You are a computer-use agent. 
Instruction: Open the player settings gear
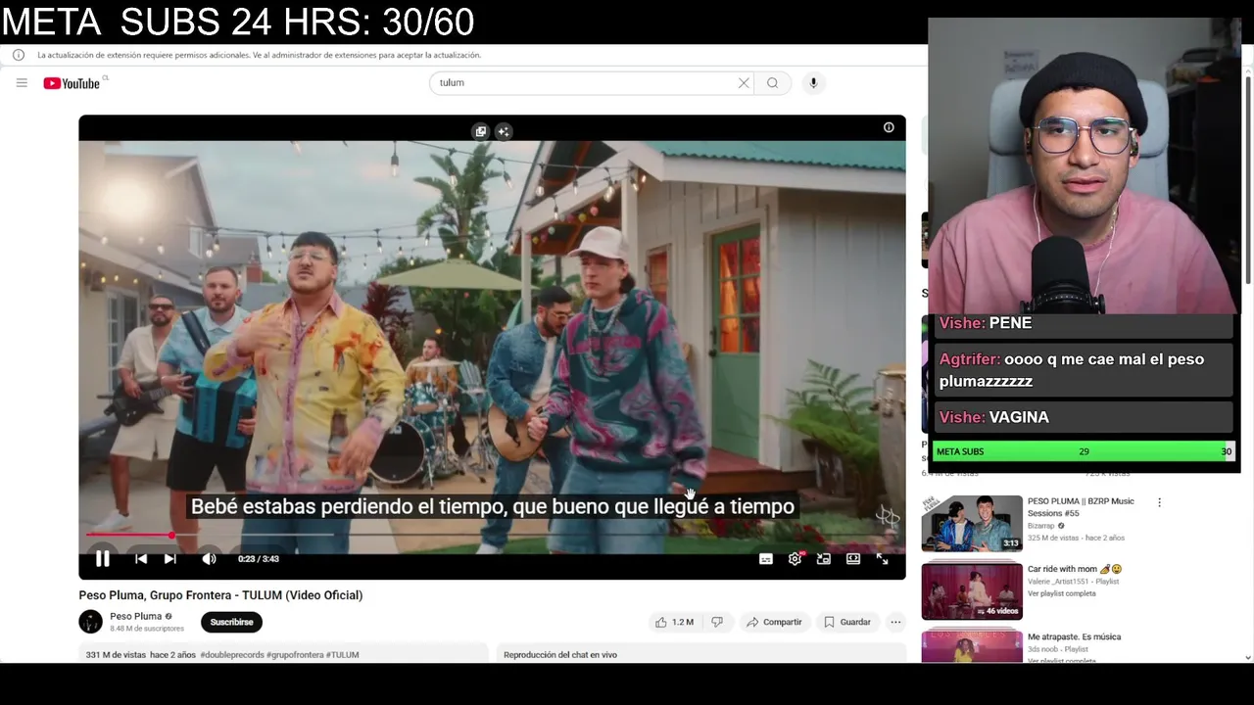click(795, 559)
